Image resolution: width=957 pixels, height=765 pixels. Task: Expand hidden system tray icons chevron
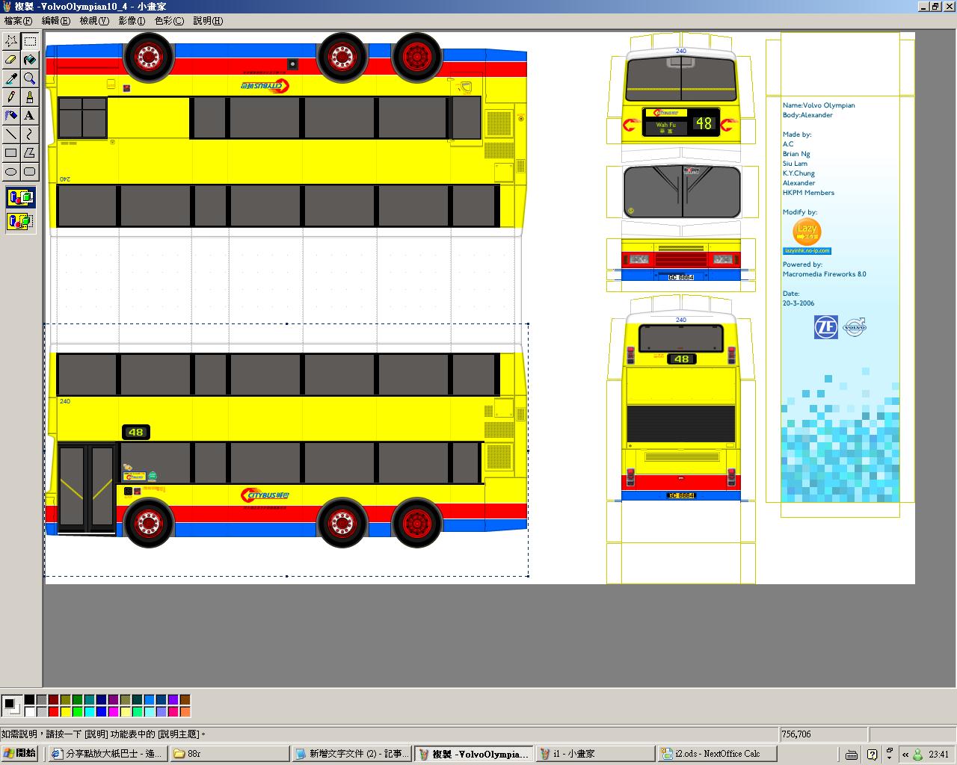point(905,755)
